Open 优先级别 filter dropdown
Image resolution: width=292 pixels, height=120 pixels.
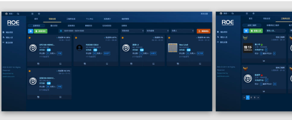[157, 31]
